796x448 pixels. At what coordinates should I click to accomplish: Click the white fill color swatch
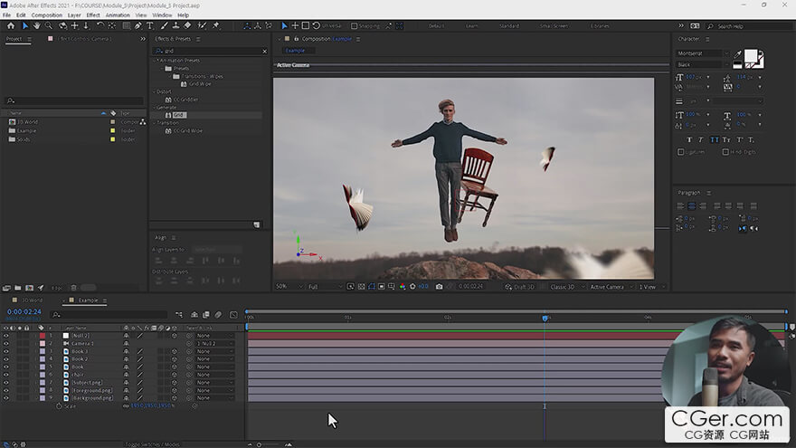(x=752, y=57)
